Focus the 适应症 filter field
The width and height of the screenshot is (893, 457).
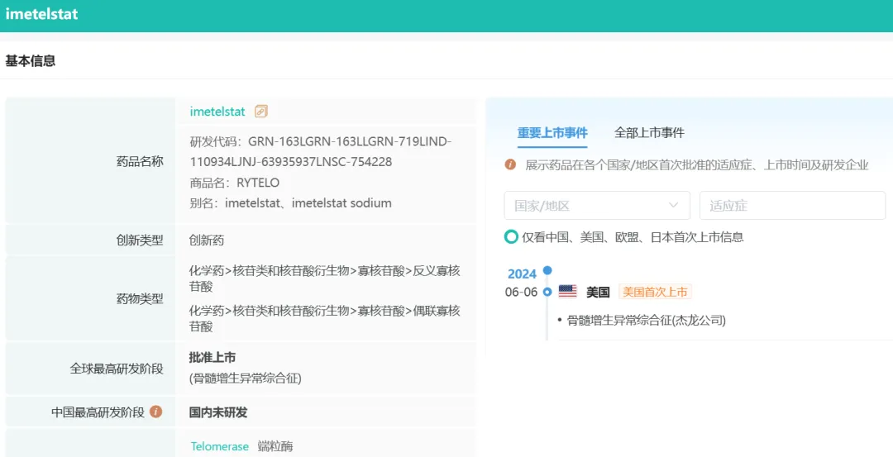791,206
